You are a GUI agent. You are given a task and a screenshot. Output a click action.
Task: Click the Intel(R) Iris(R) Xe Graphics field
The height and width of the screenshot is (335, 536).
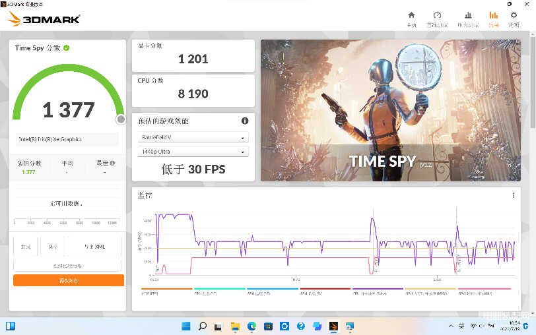coord(67,139)
